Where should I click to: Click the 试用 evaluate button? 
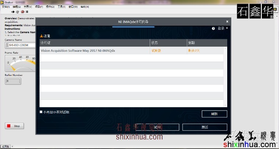click(157, 127)
